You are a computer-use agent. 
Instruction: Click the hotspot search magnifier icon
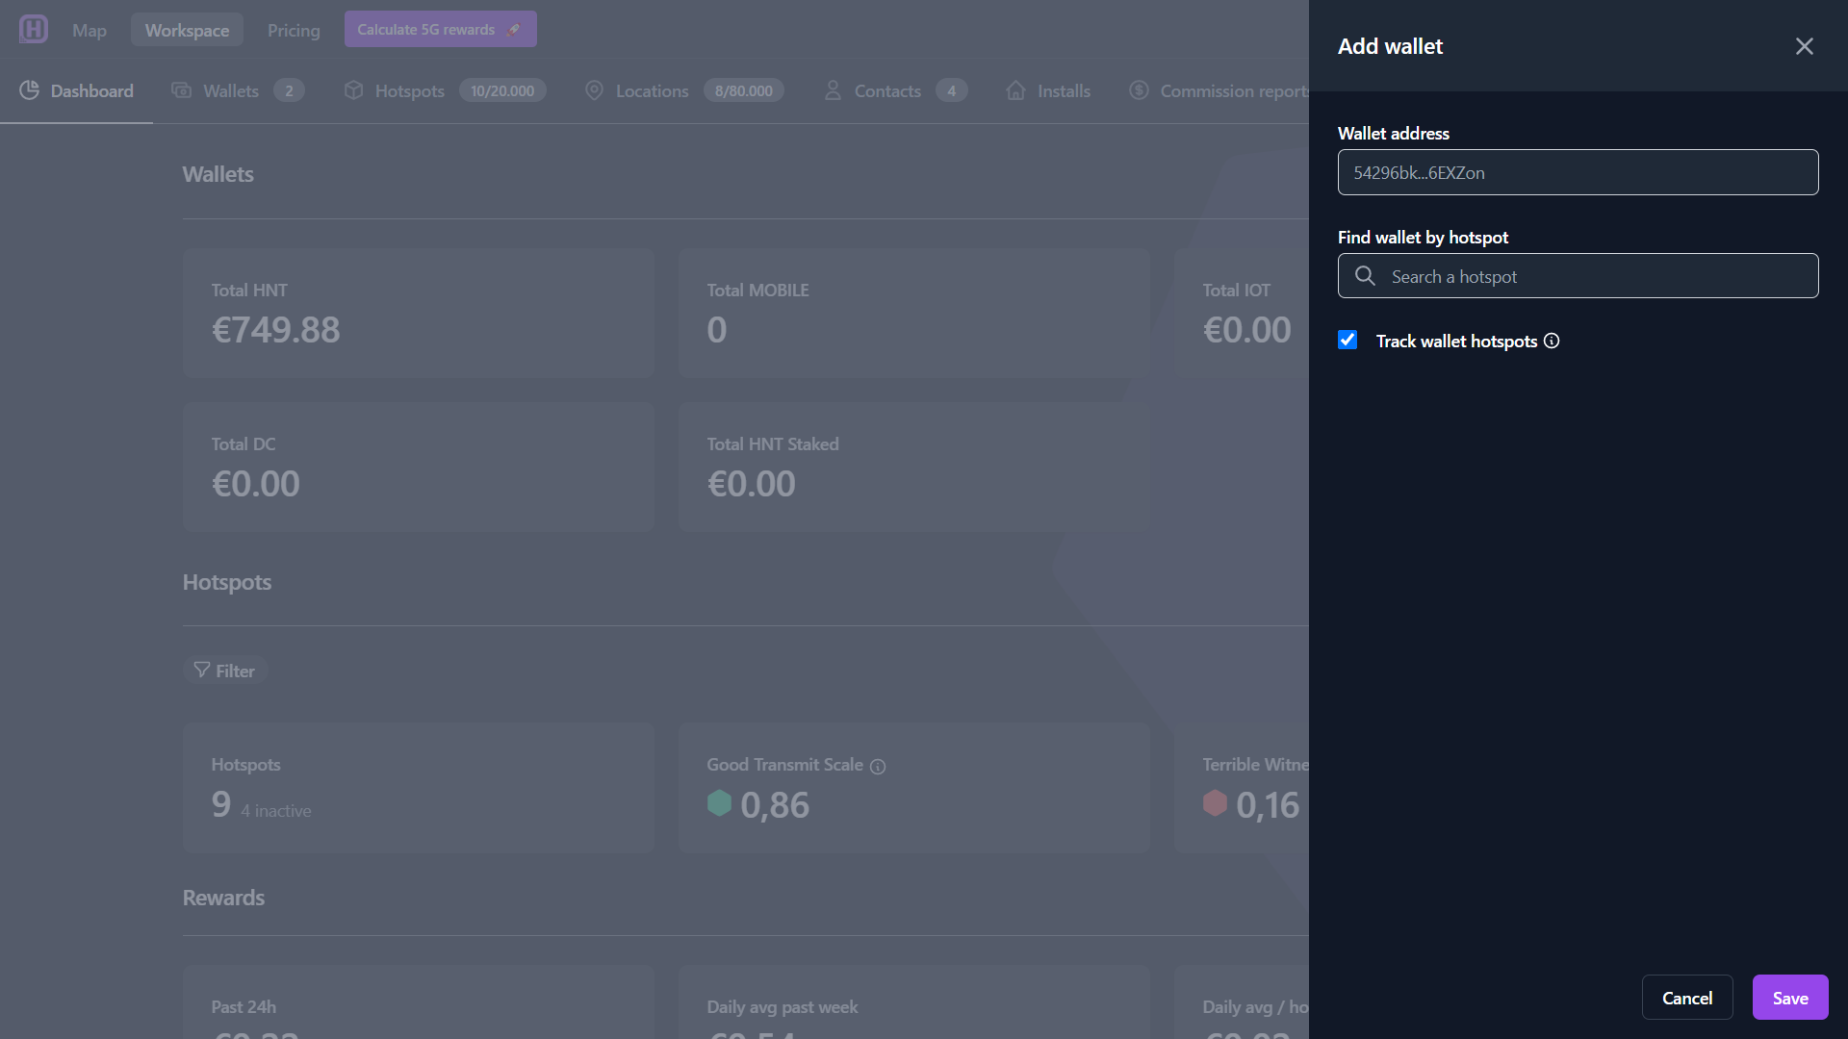point(1365,276)
